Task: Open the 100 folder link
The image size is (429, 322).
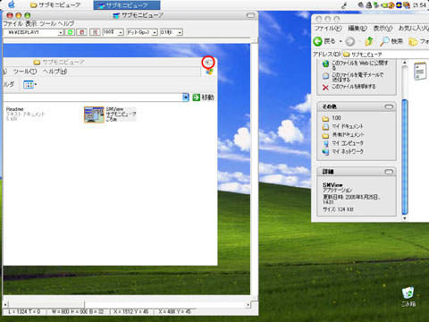Action: 332,118
